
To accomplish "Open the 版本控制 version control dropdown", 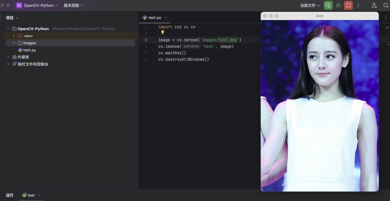I will tap(74, 5).
